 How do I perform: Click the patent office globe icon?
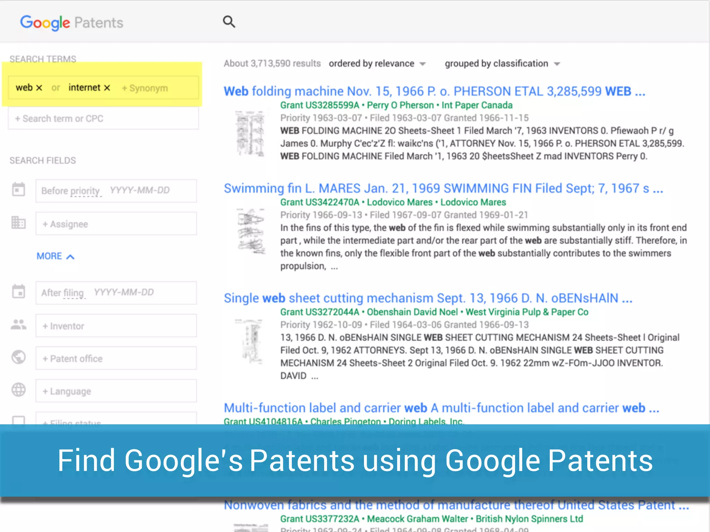click(19, 357)
